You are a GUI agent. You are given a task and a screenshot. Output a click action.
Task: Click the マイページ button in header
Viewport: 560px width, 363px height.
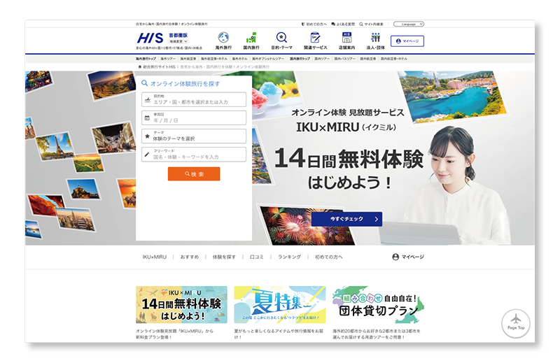pos(407,41)
